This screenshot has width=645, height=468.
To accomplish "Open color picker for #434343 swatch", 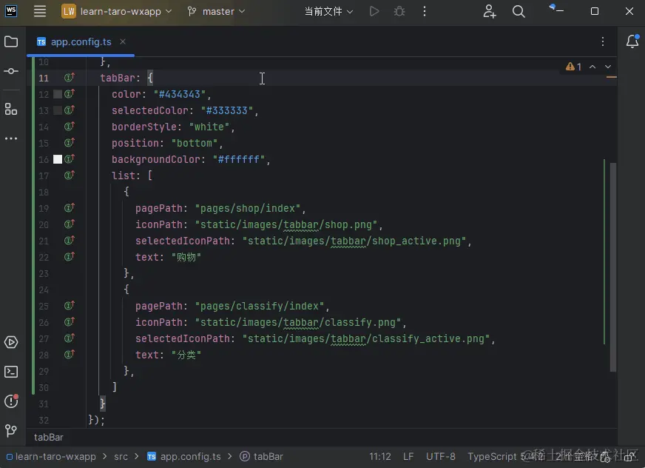I will pyautogui.click(x=58, y=94).
